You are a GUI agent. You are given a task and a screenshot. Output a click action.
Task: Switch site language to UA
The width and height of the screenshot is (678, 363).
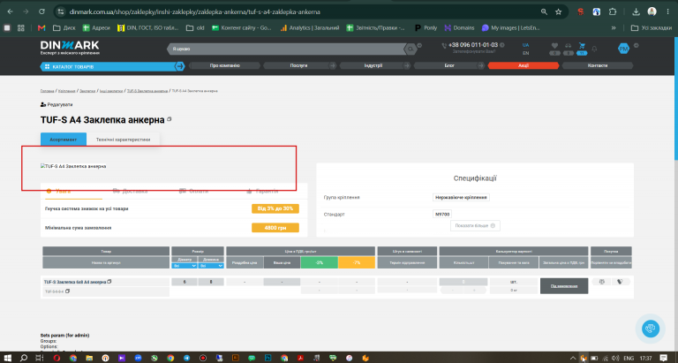pos(525,45)
